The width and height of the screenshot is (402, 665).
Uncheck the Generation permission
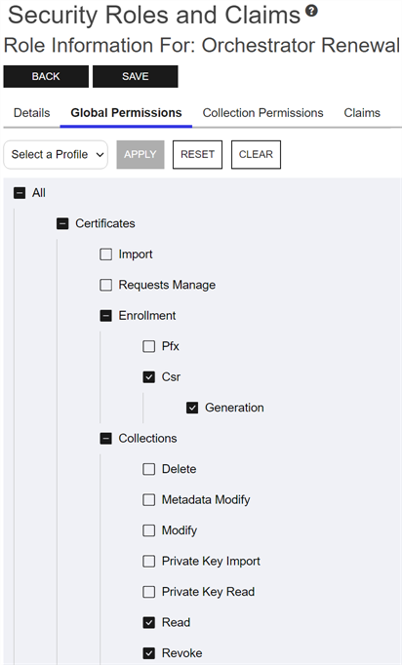[x=192, y=408]
